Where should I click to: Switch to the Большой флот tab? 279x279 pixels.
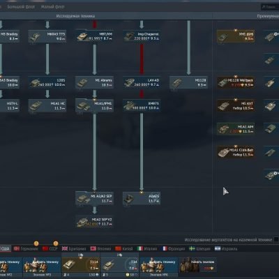pyautogui.click(x=21, y=7)
